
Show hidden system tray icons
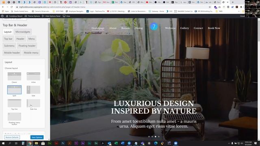(x=229, y=143)
